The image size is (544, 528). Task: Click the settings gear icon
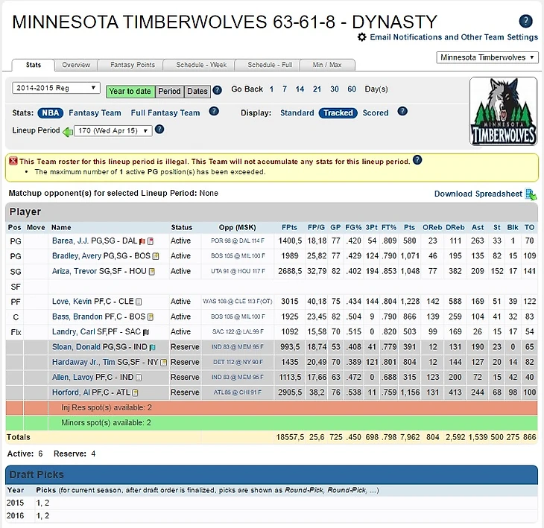[362, 37]
